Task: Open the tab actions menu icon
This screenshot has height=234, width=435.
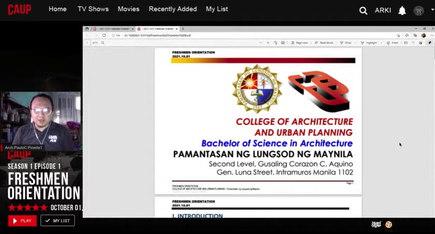Action: point(87,29)
